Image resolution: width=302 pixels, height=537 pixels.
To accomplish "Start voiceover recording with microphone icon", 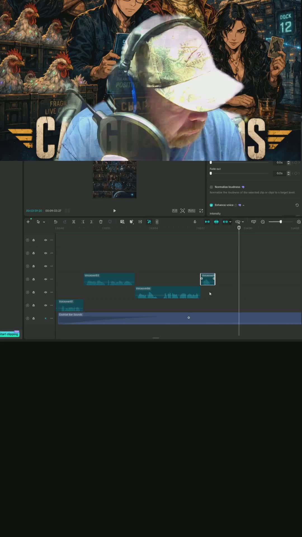I will click(x=195, y=222).
